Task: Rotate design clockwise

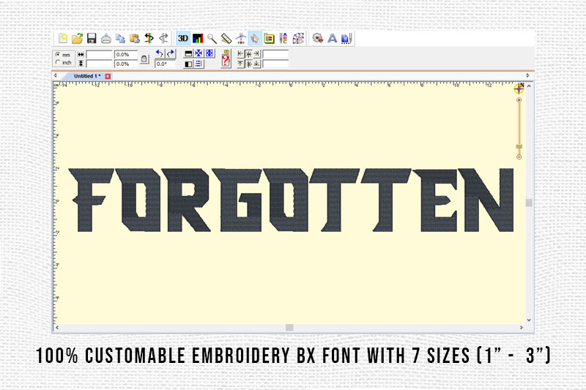Action: pos(171,53)
